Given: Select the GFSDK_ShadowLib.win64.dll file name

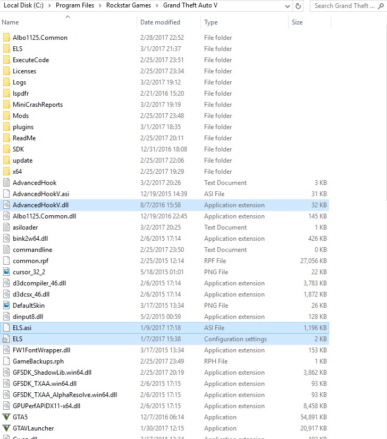Looking at the screenshot, I should (x=52, y=373).
